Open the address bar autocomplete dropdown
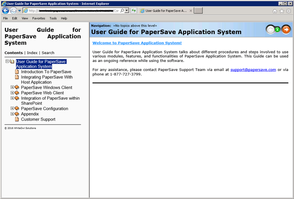The image size is (294, 199). [x=127, y=11]
